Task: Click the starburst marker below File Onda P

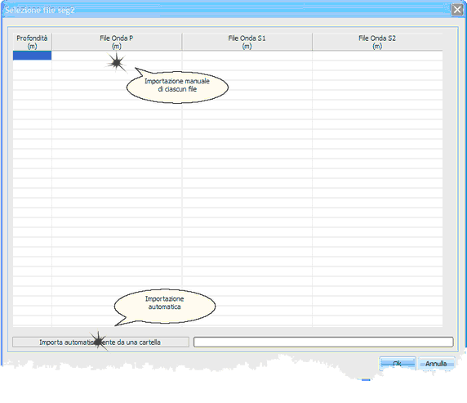Action: click(117, 62)
